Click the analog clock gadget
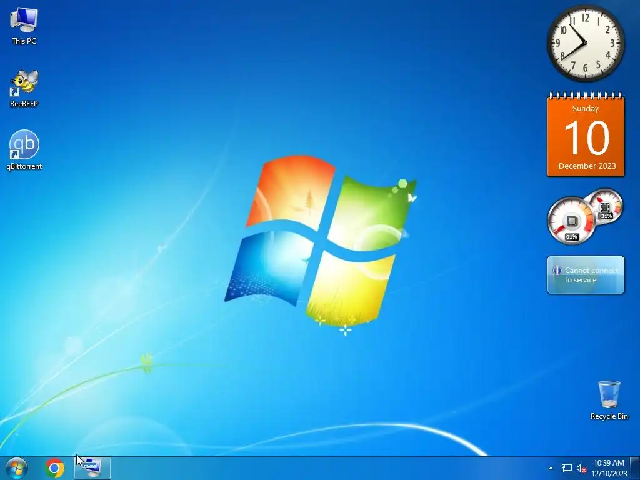Viewport: 640px width, 480px height. tap(585, 43)
